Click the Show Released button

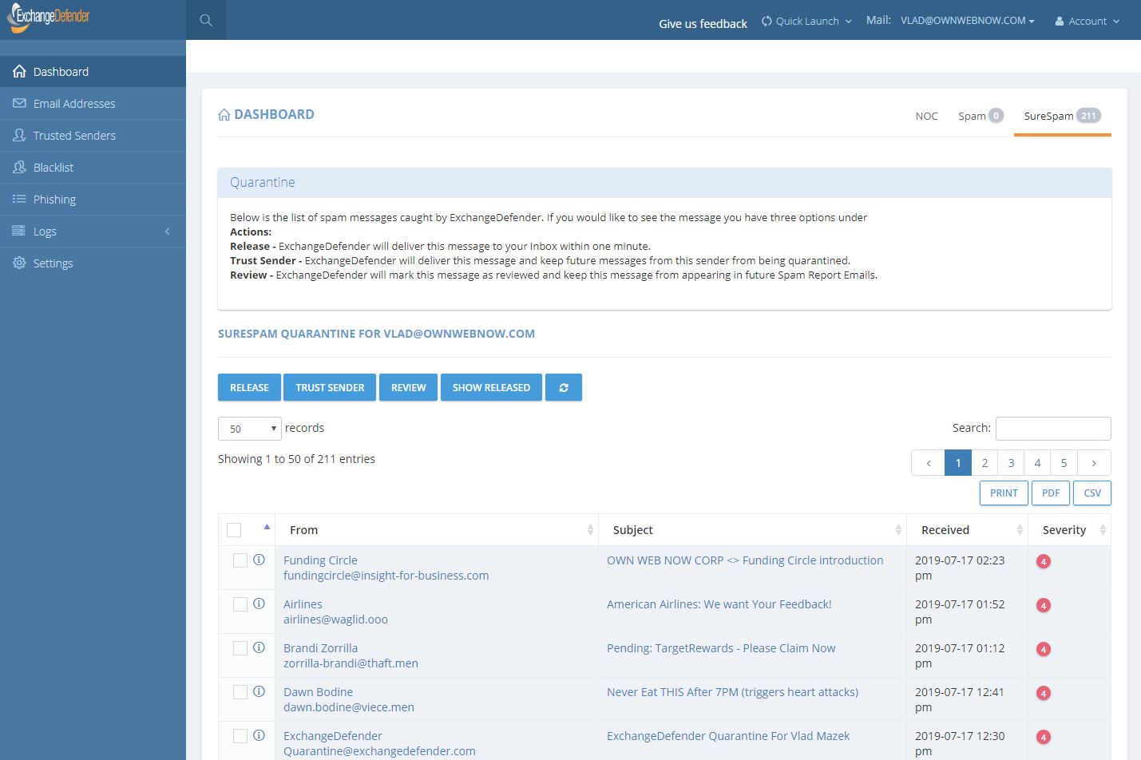coord(491,387)
